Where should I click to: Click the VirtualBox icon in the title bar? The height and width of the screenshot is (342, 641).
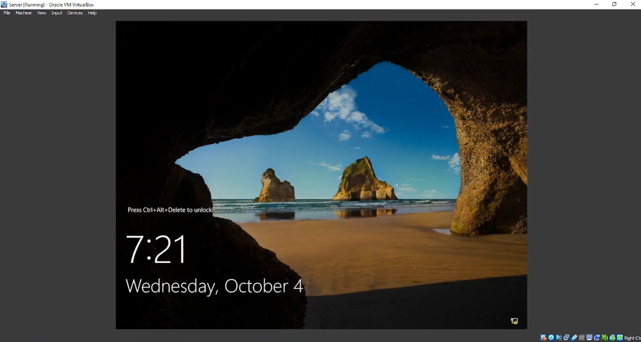point(4,4)
